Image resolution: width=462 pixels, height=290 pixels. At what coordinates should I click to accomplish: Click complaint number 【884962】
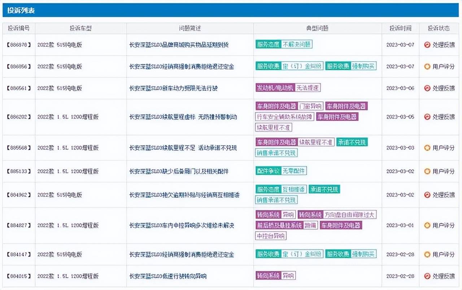pos(19,195)
